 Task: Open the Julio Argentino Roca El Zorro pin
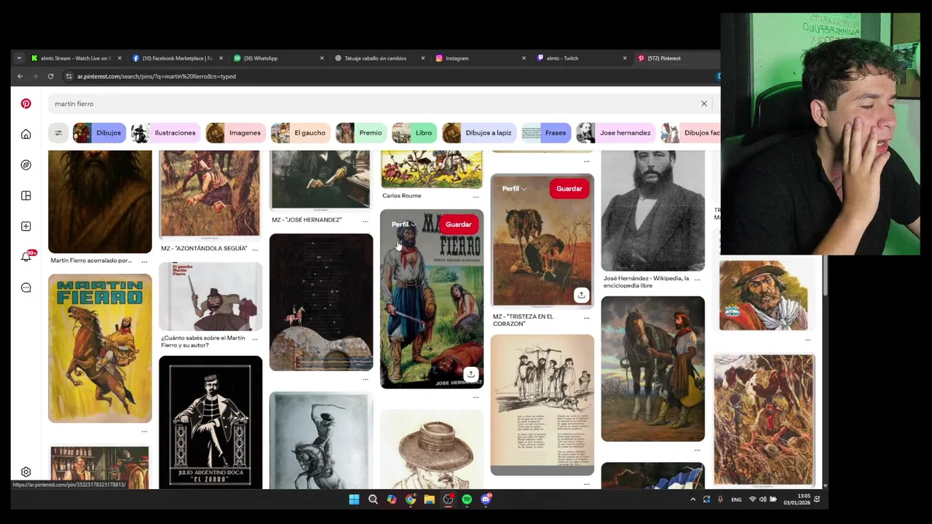210,422
